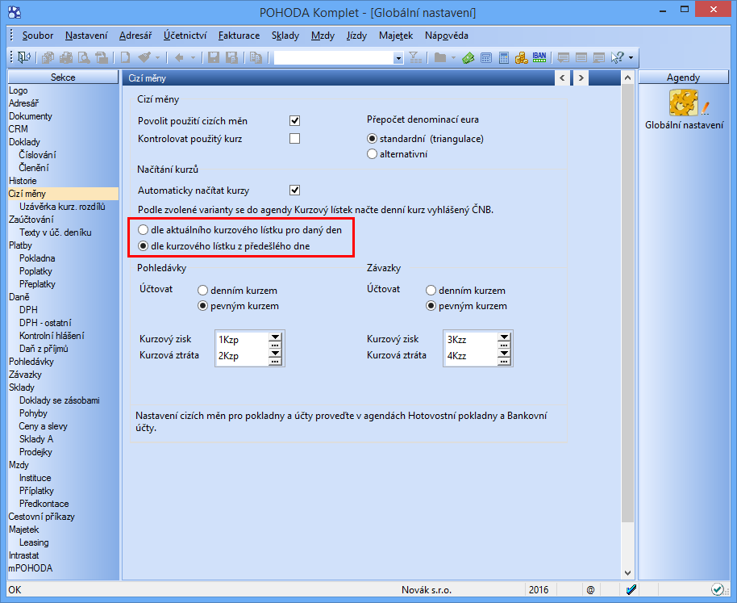Screen dimensions: 737x603
Task: Expand dropdown arrow next to help icon
Action: click(x=631, y=58)
